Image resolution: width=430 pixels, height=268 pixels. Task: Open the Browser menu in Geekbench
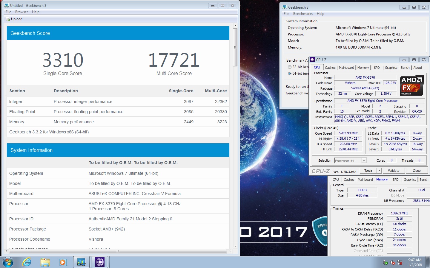tap(21, 12)
